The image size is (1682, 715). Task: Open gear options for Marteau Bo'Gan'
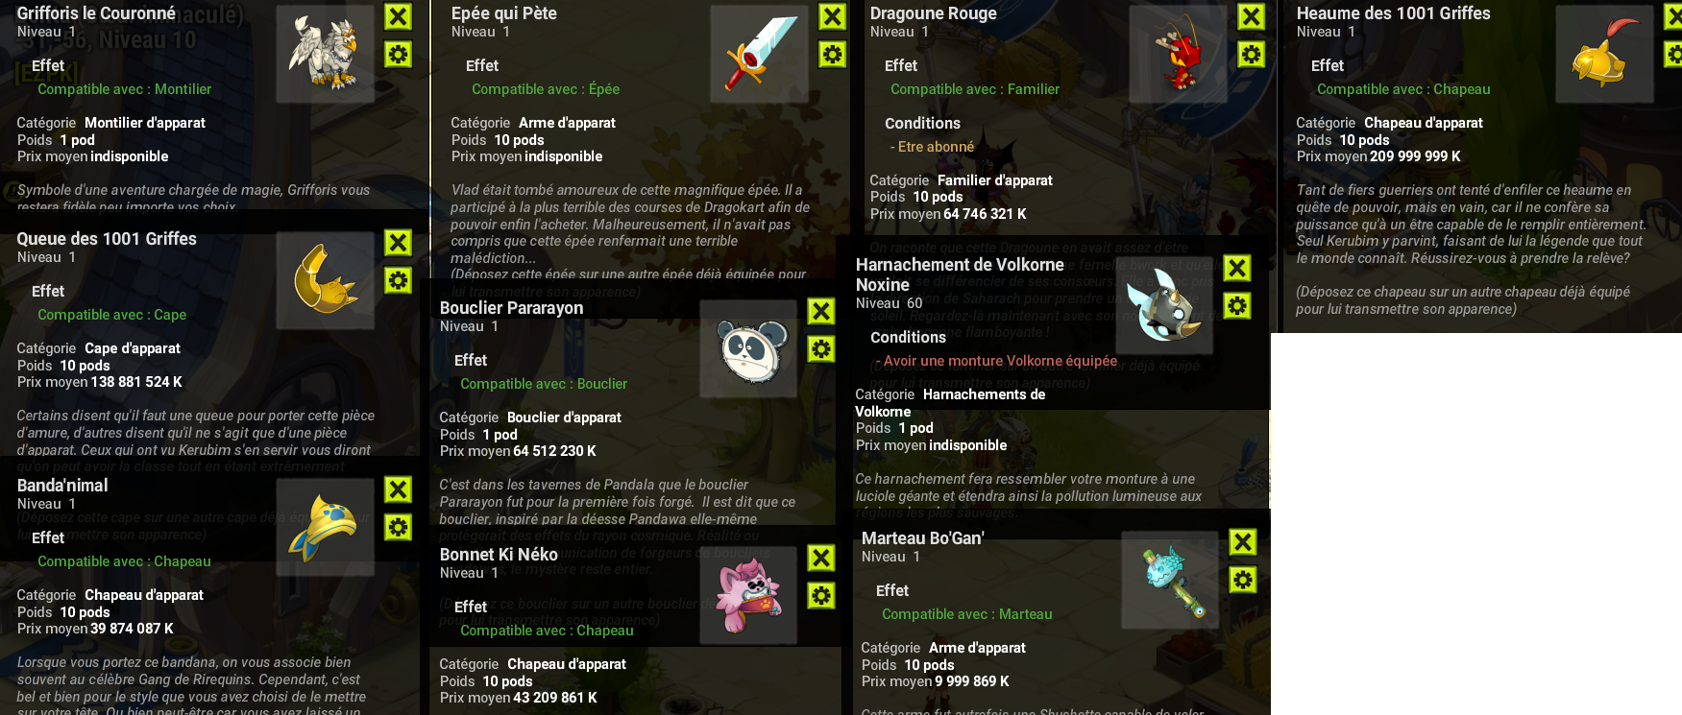1243,580
